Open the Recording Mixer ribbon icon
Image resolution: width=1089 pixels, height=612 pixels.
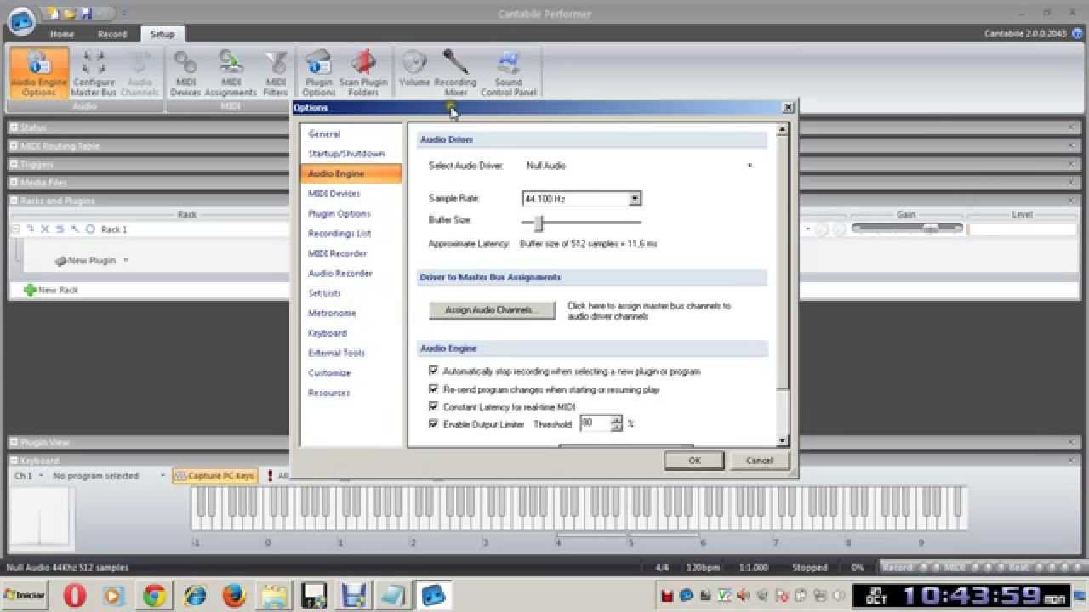coord(455,73)
